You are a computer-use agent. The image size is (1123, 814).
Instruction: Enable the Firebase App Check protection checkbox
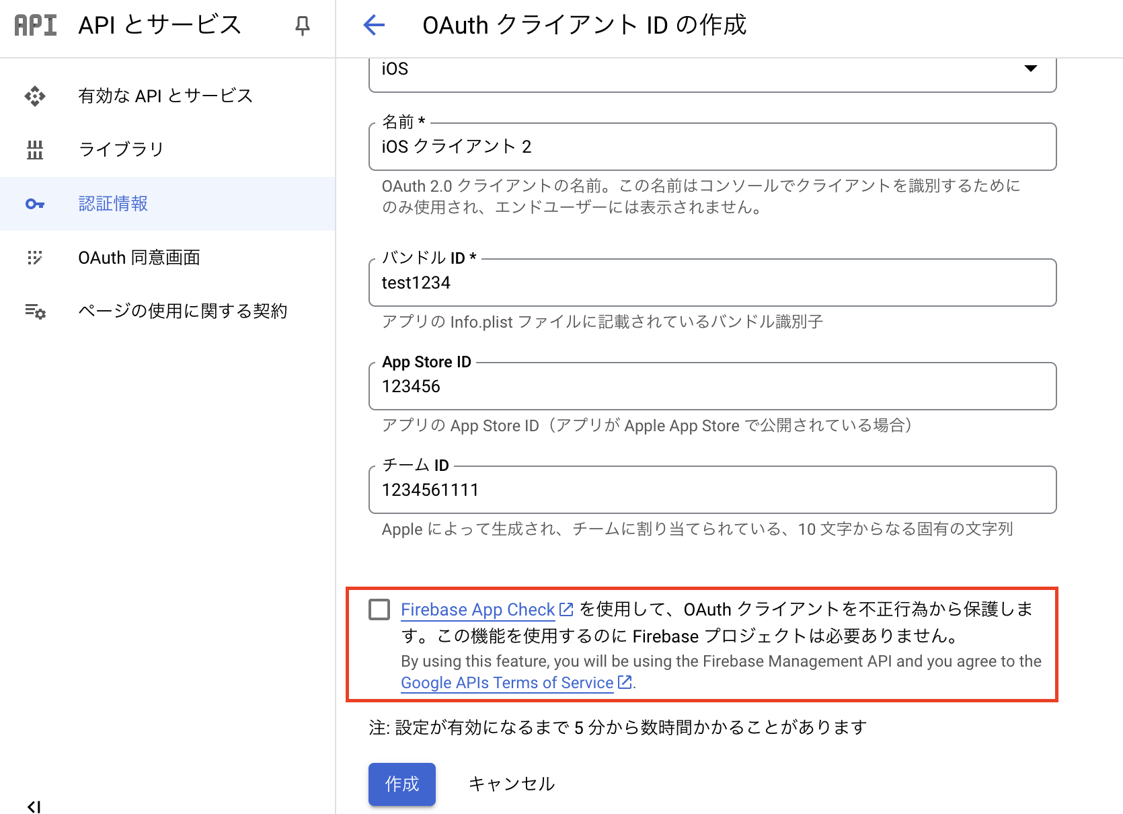tap(379, 609)
